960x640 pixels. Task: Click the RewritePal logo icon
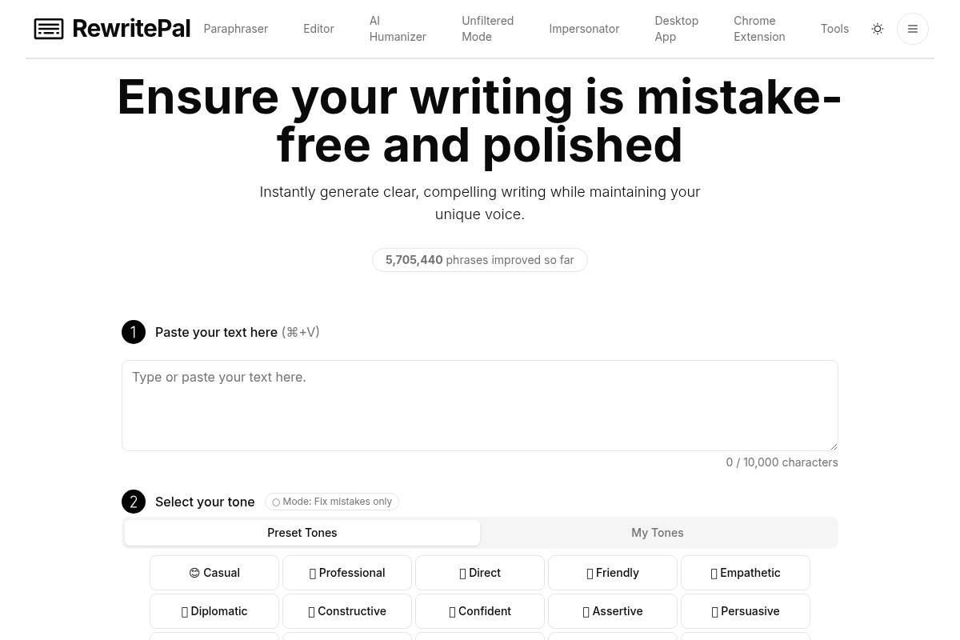pyautogui.click(x=49, y=29)
